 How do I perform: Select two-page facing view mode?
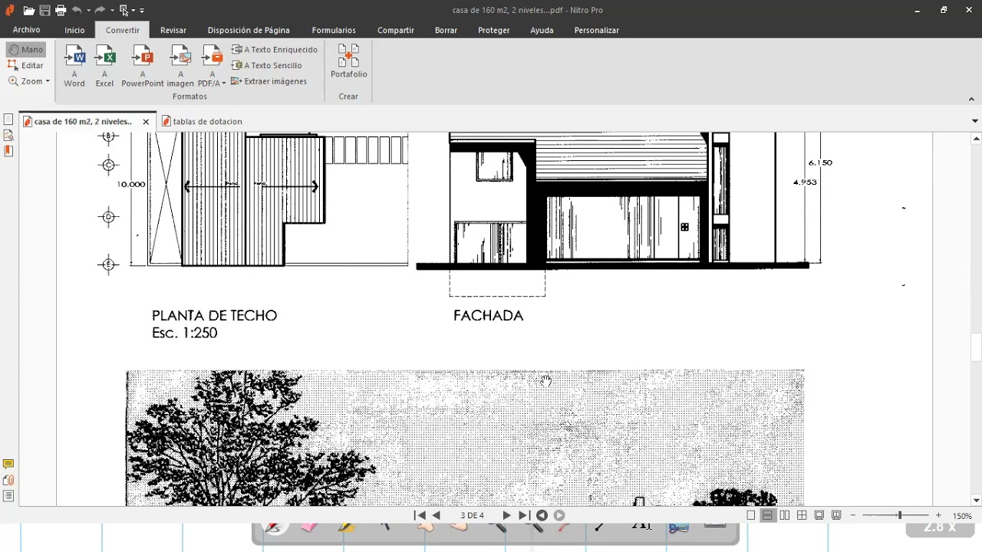point(785,516)
